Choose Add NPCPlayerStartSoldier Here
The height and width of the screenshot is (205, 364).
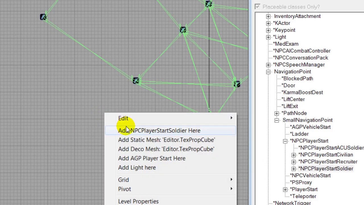coord(171,130)
